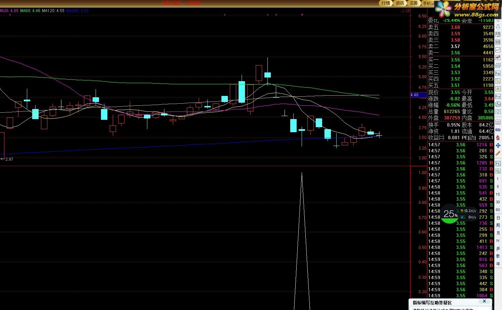Click the blue four-way move arrows icon

click(498, 146)
